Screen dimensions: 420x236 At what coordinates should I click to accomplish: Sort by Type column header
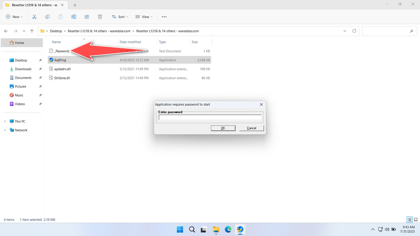162,42
